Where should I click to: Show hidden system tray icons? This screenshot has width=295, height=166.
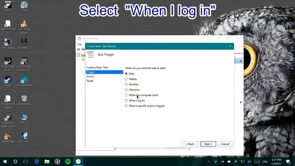click(209, 162)
